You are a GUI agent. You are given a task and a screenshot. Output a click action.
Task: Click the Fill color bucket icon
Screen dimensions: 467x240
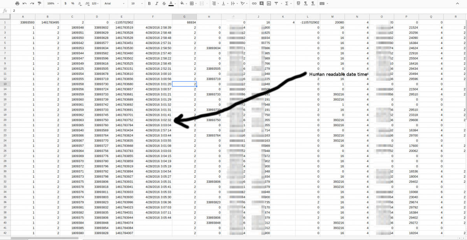[x=183, y=3]
